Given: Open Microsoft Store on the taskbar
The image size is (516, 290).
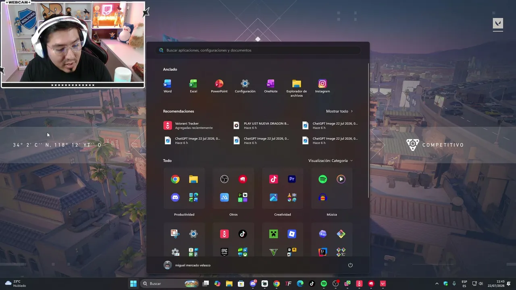Looking at the screenshot, I should [241, 284].
